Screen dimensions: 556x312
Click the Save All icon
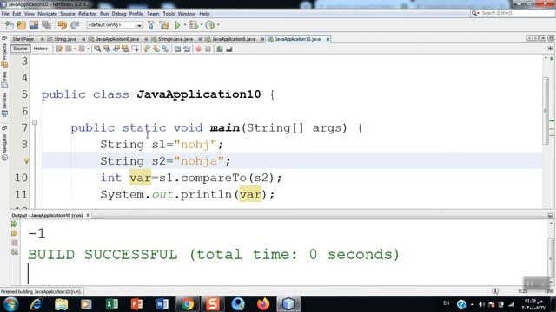[46, 25]
